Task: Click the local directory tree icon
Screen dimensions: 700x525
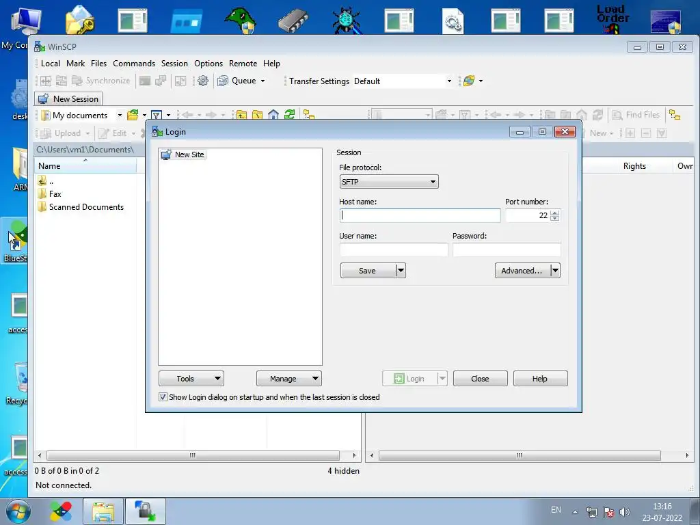Action: pos(309,115)
